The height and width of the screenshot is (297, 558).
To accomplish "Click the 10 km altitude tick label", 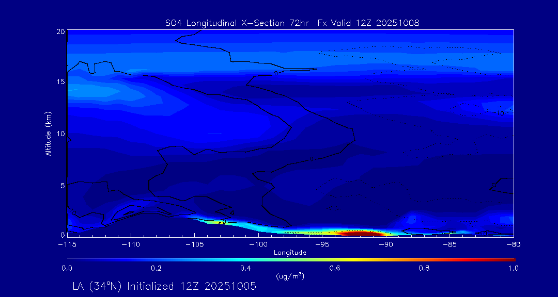I will pos(60,134).
